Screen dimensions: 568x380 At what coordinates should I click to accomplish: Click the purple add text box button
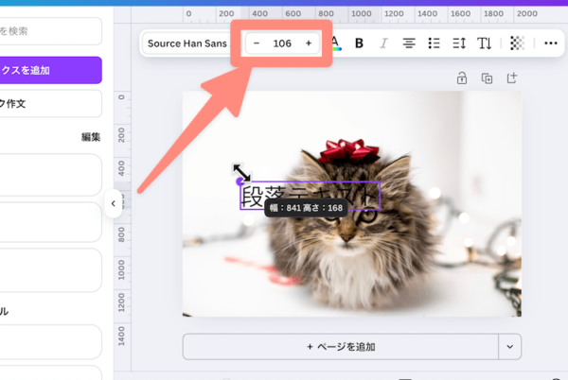point(51,70)
